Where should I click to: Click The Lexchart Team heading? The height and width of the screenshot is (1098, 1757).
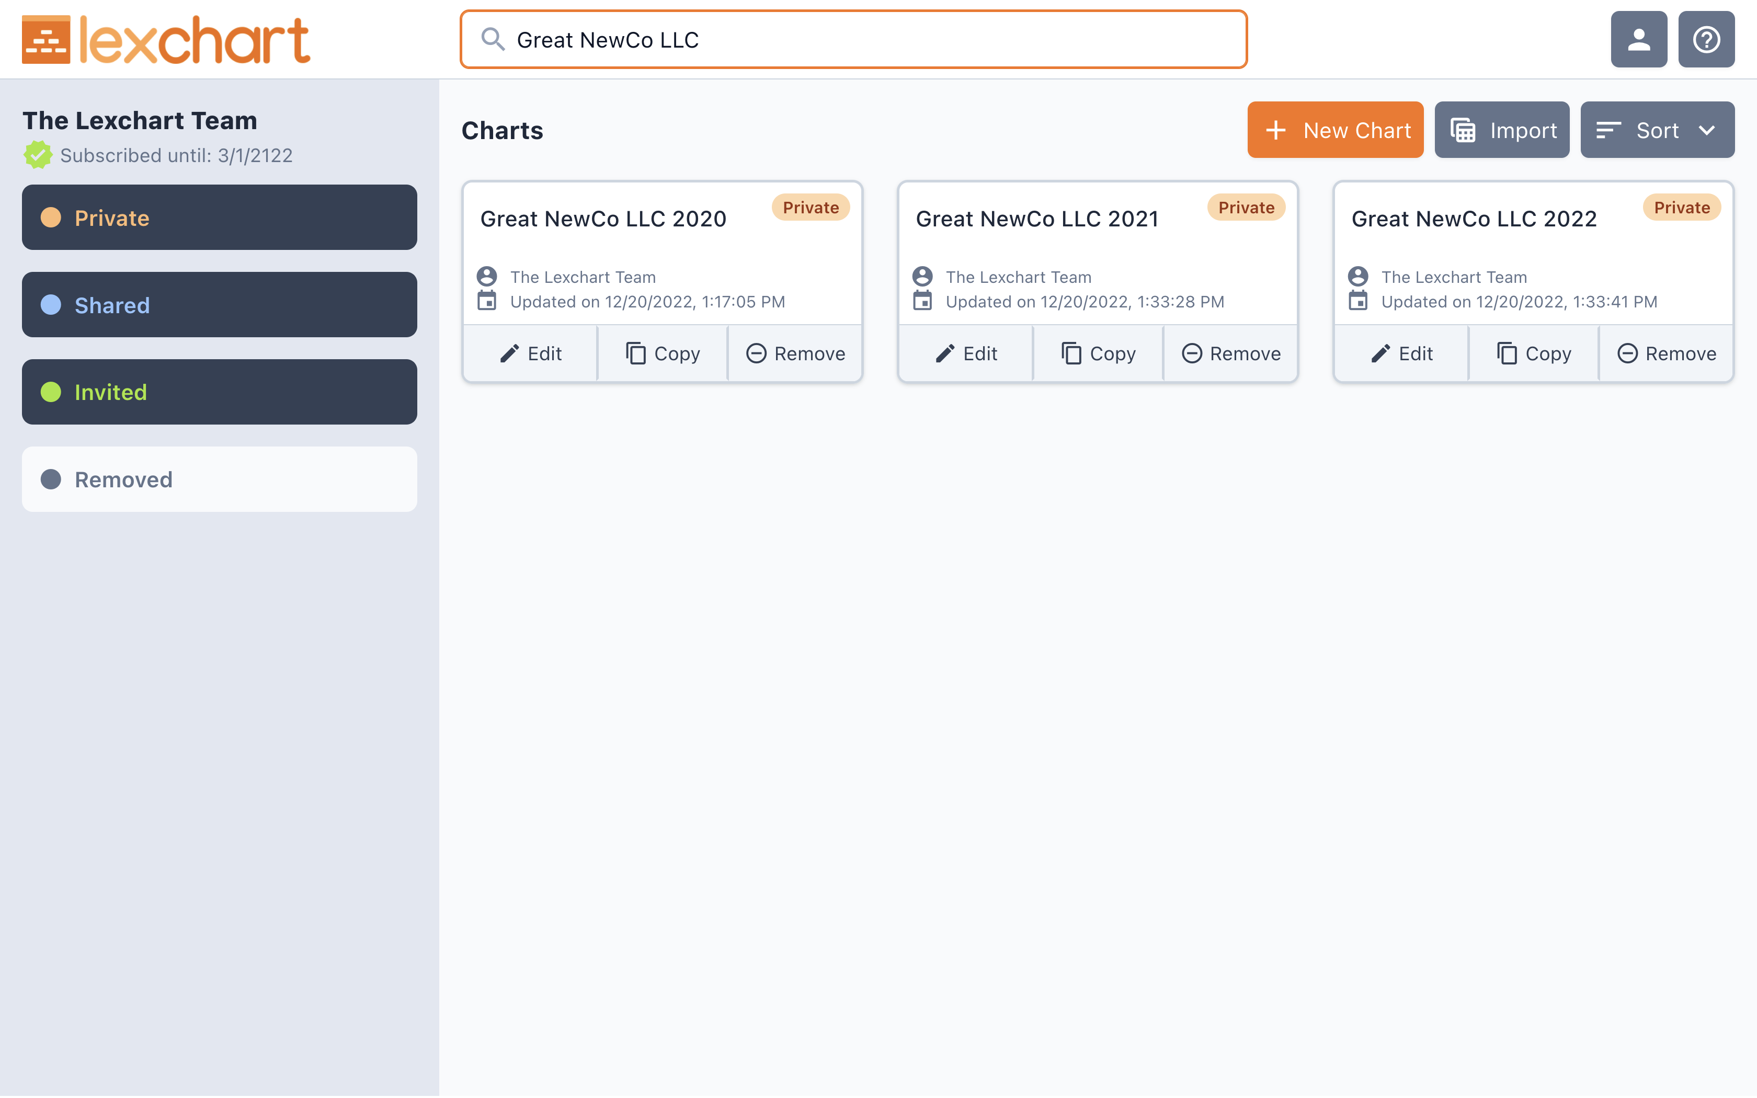140,121
